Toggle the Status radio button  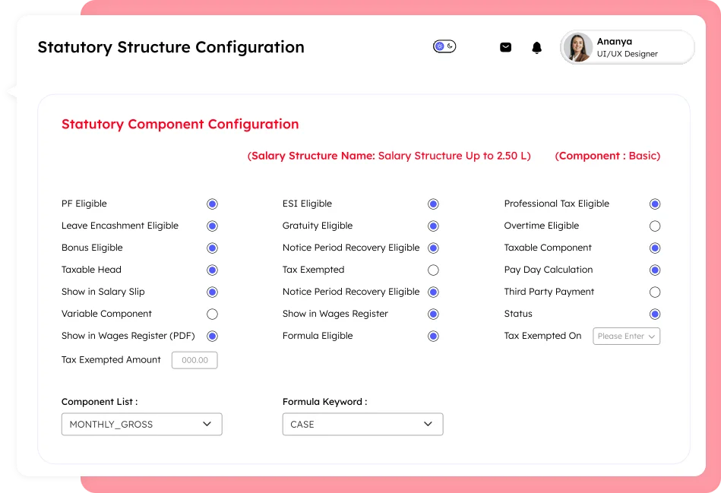(655, 314)
